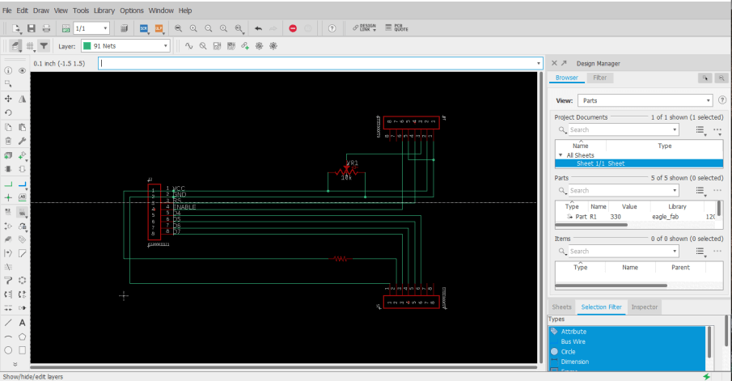Toggle the grid settings icon
This screenshot has width=732, height=381.
(30, 46)
